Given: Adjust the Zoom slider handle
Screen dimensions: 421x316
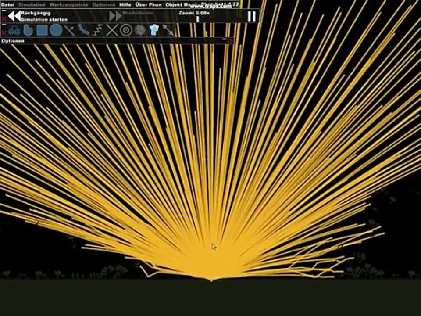Looking at the screenshot, I should pyautogui.click(x=198, y=19).
